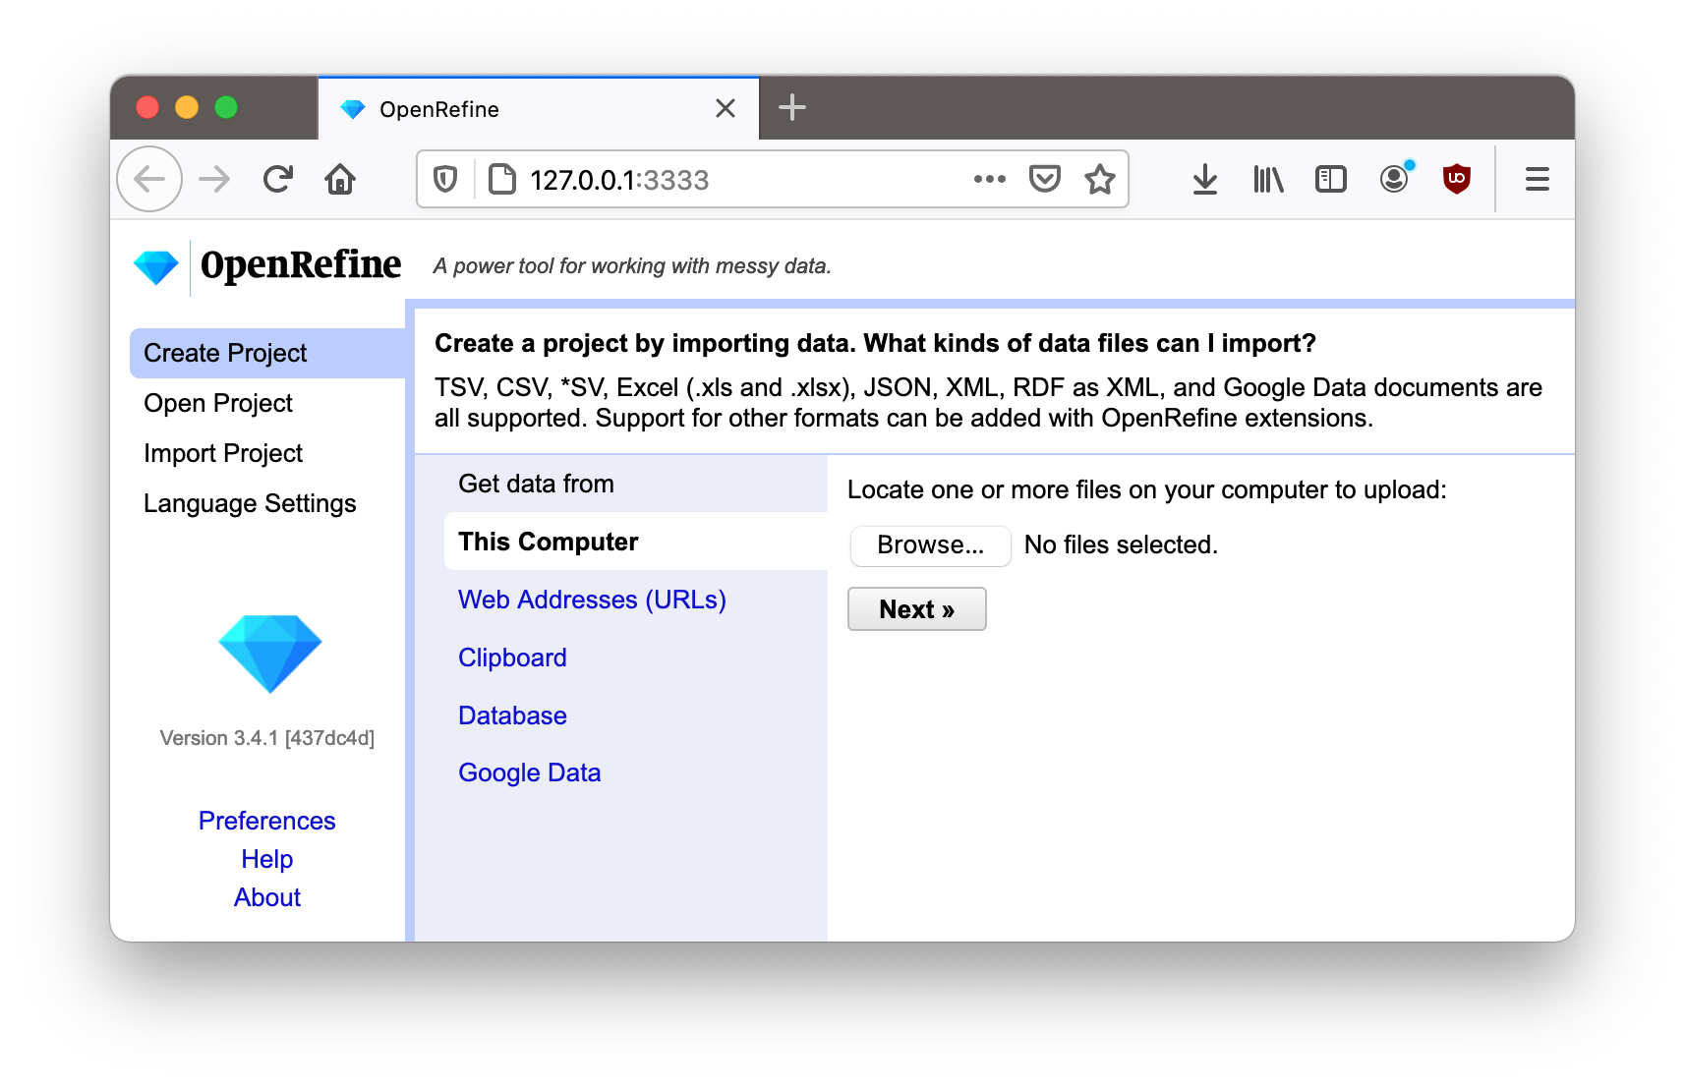
Task: Go to the browser home page icon
Action: click(x=340, y=179)
